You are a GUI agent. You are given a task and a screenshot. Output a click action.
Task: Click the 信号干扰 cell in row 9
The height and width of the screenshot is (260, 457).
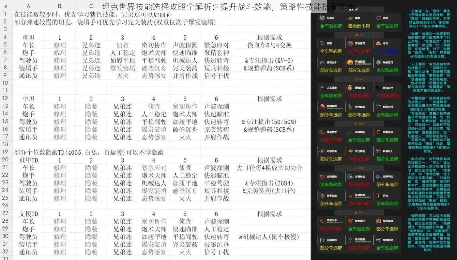(216, 76)
